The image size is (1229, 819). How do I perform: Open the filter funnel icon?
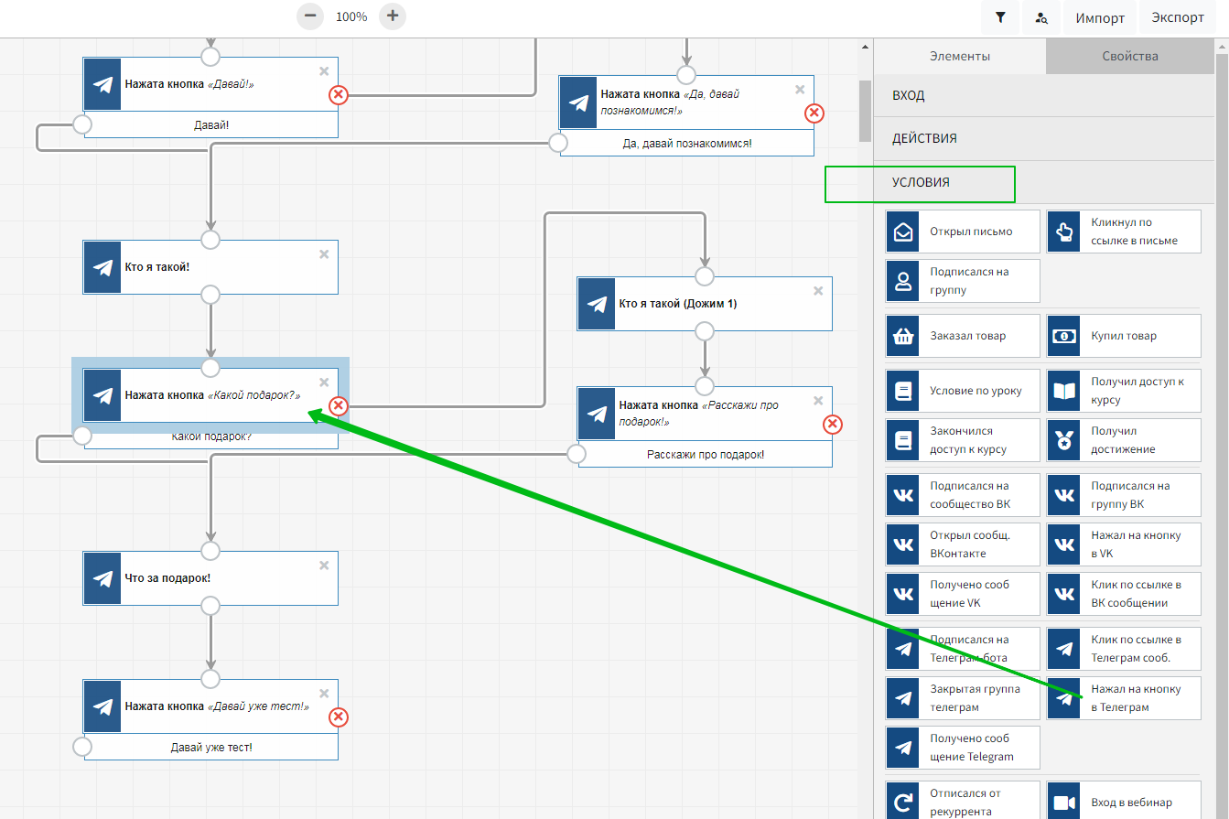click(x=1000, y=17)
